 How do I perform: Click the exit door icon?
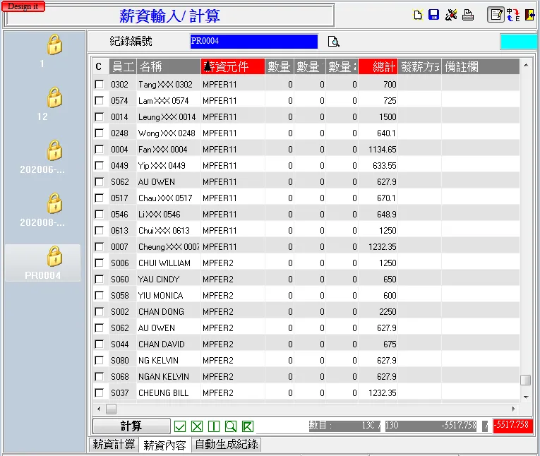529,15
